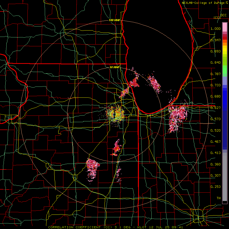
Task: Click the multicolored clutter at radar center
Action: [115, 114]
